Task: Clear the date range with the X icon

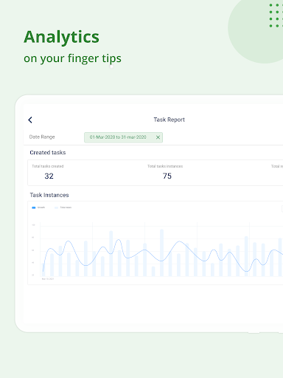Action: point(158,137)
